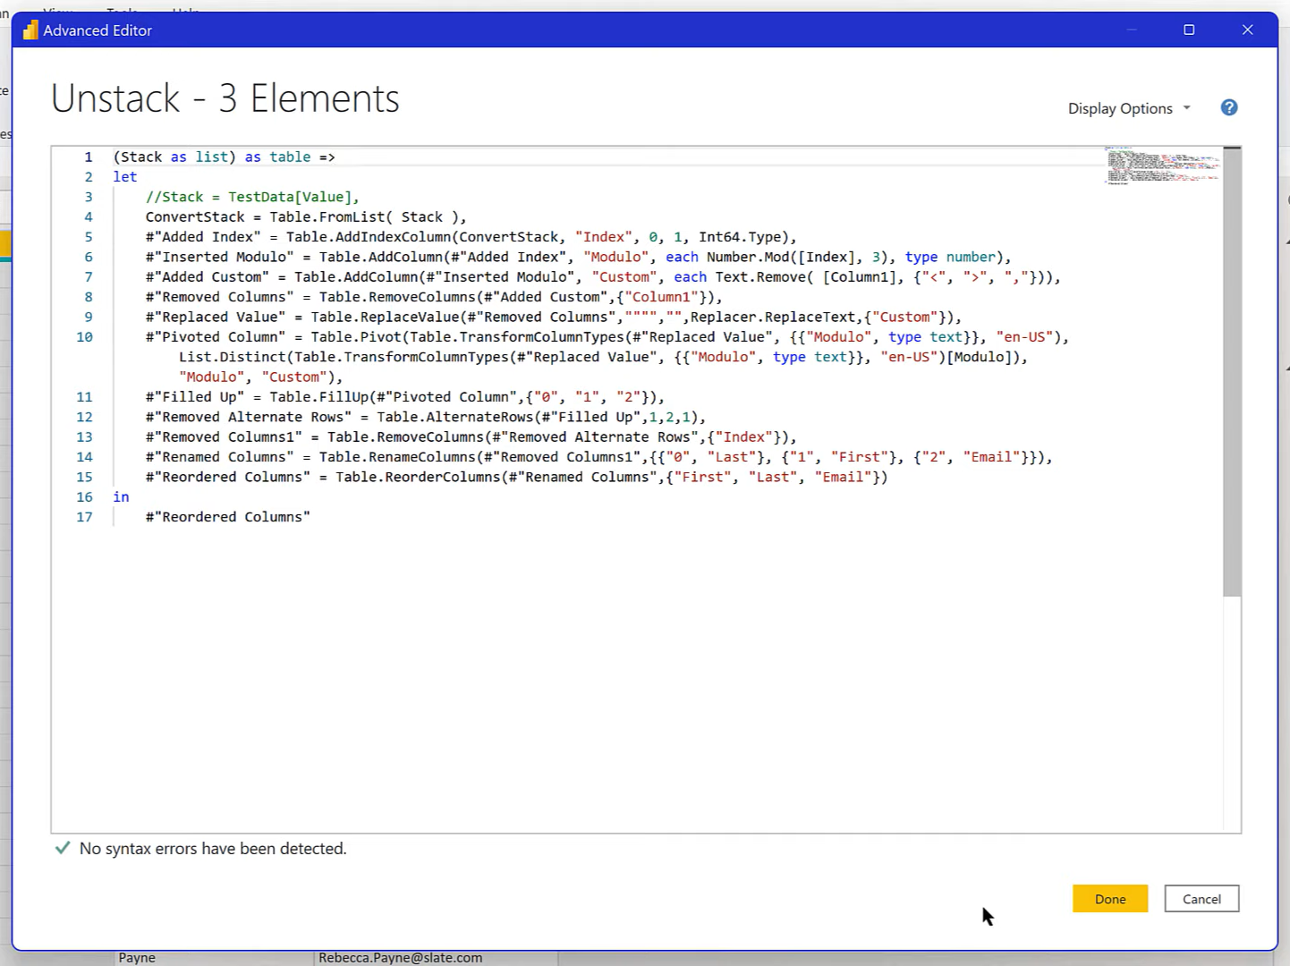Click the 'Payne' cell behind the editor
This screenshot has height=966, width=1290.
(137, 958)
